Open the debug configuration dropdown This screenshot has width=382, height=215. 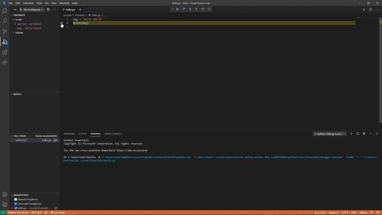(33, 10)
